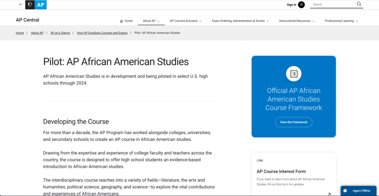The width and height of the screenshot is (379, 196).
Task: Open the user profile icon beside Sign In
Action: 302,5
